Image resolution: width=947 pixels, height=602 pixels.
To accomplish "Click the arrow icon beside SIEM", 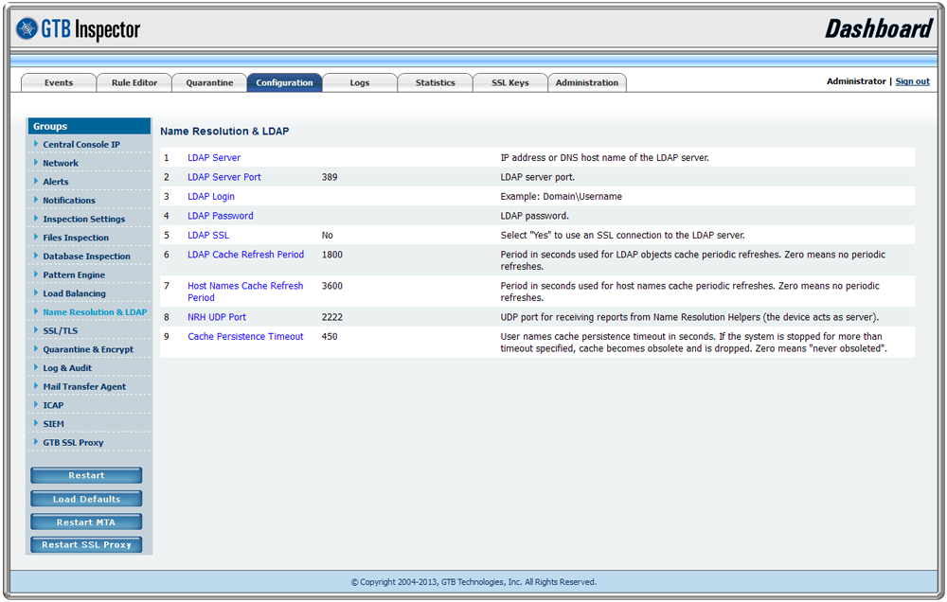I will [x=36, y=424].
